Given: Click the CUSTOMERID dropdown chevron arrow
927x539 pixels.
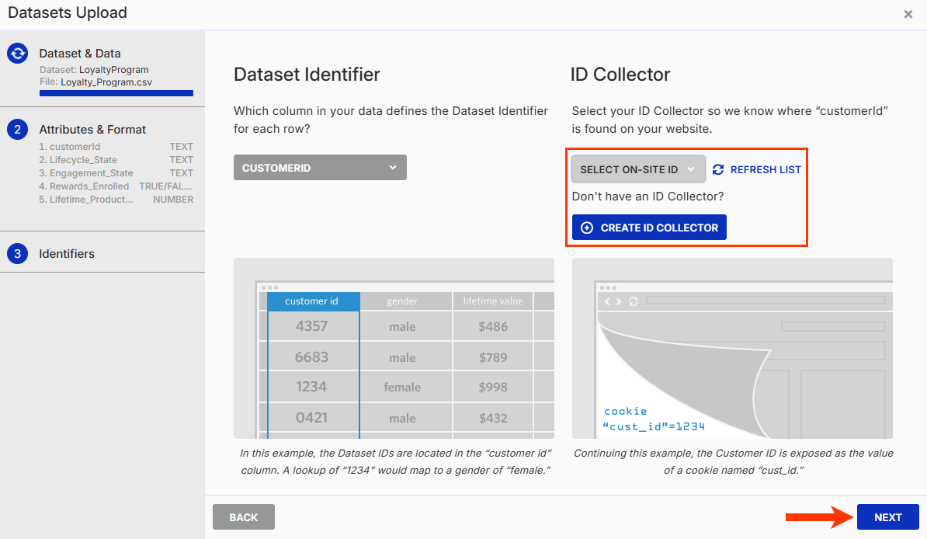Looking at the screenshot, I should pyautogui.click(x=393, y=168).
